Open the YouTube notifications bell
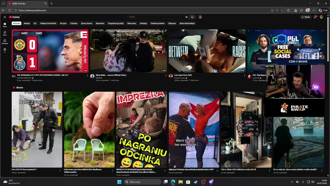 (x=315, y=17)
